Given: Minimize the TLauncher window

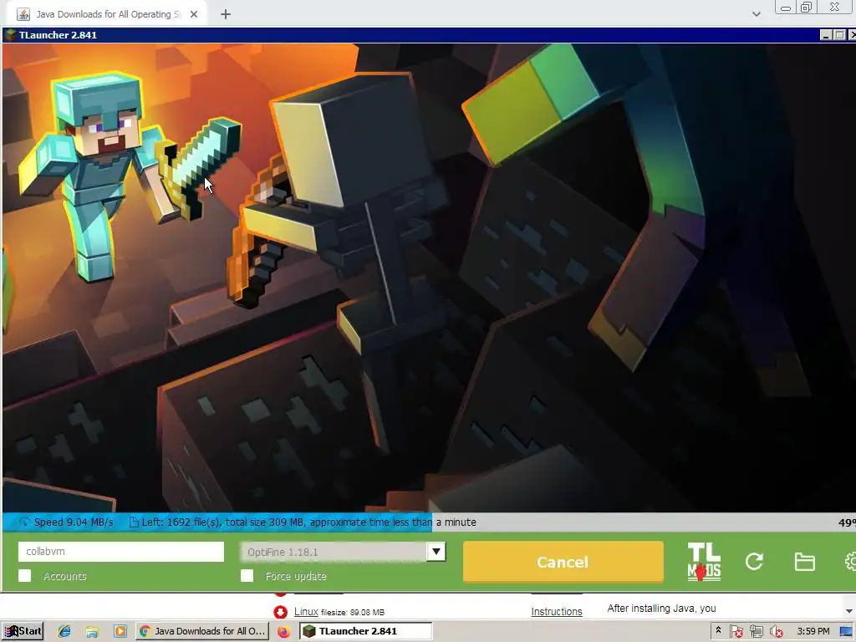Looking at the screenshot, I should 826,35.
